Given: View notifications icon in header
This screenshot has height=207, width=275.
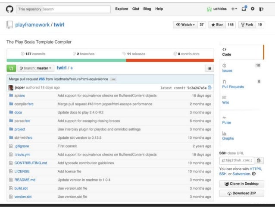Looking at the screenshot, I should click(244, 9).
